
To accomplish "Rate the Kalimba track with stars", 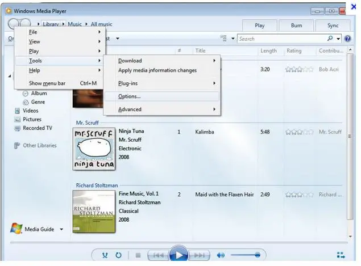I will tap(299, 132).
